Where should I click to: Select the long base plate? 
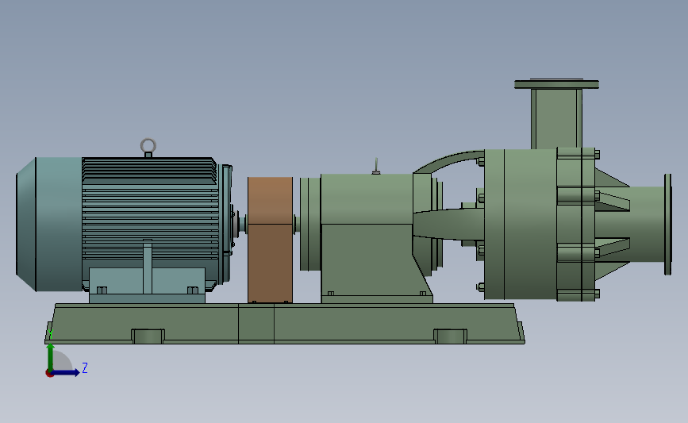click(x=284, y=324)
